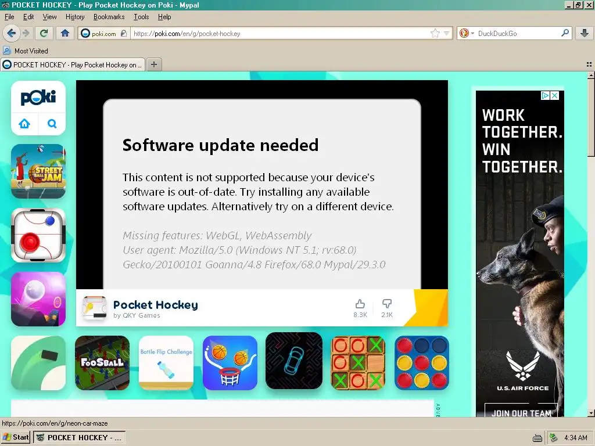
Task: Click the keyboard tray icon
Action: 537,438
